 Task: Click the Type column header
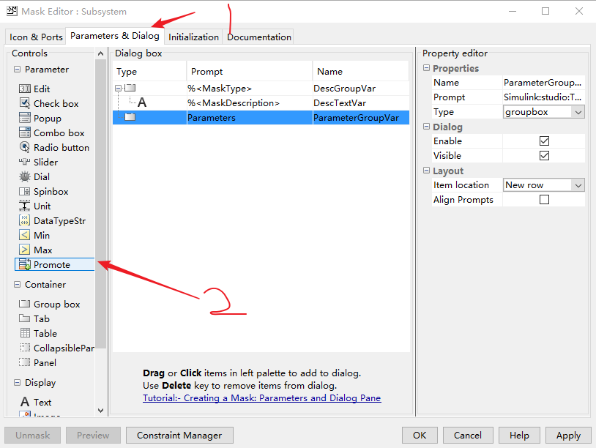[x=149, y=72]
